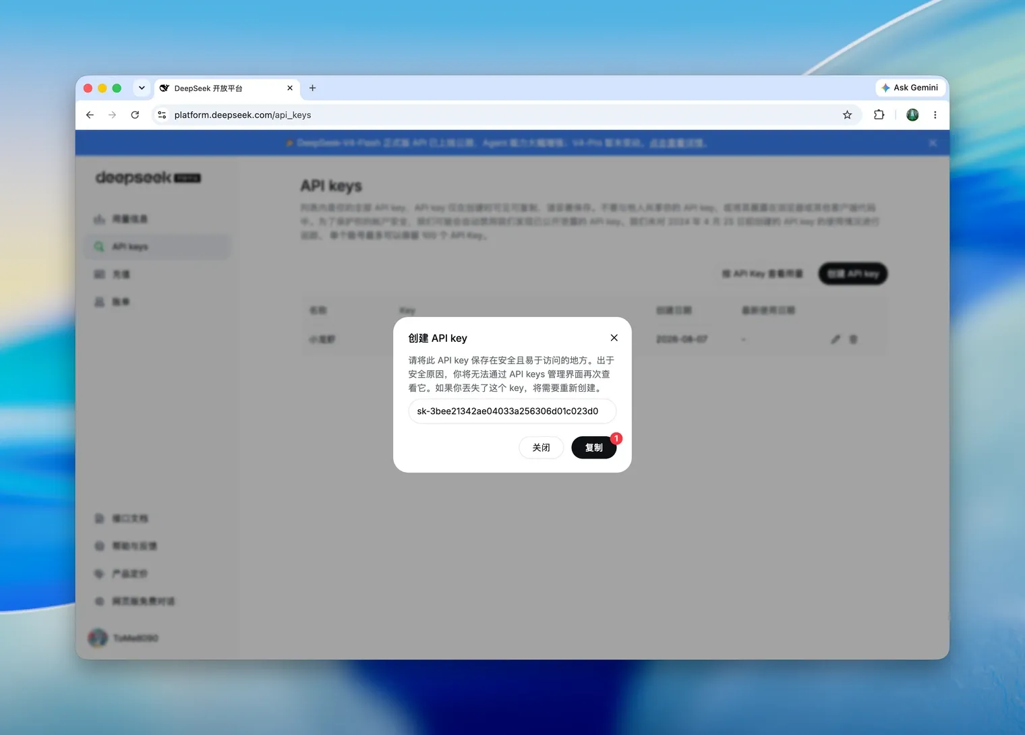Edit the API key row with the pencil icon
This screenshot has height=735, width=1025.
tap(836, 339)
